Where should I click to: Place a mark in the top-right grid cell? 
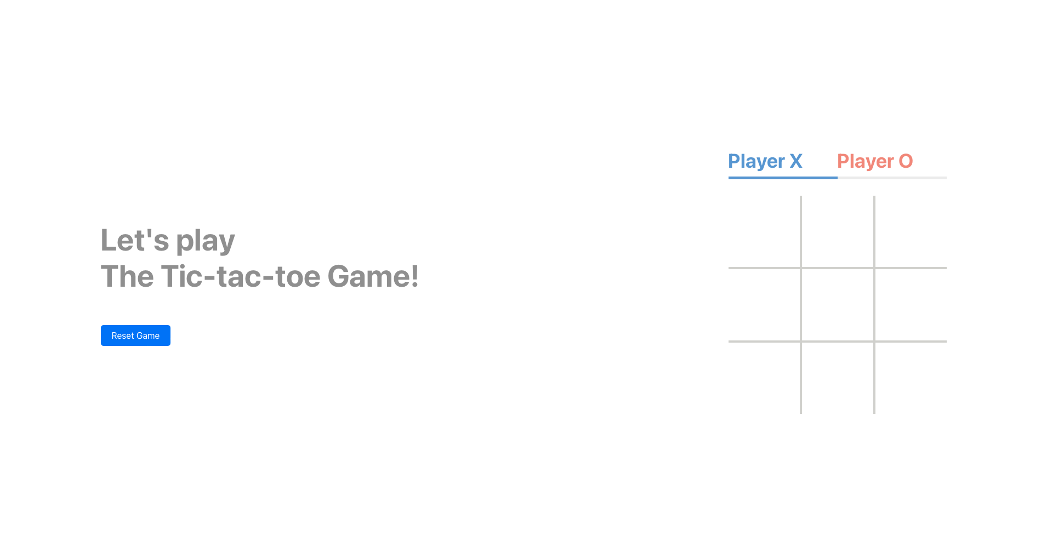point(910,231)
